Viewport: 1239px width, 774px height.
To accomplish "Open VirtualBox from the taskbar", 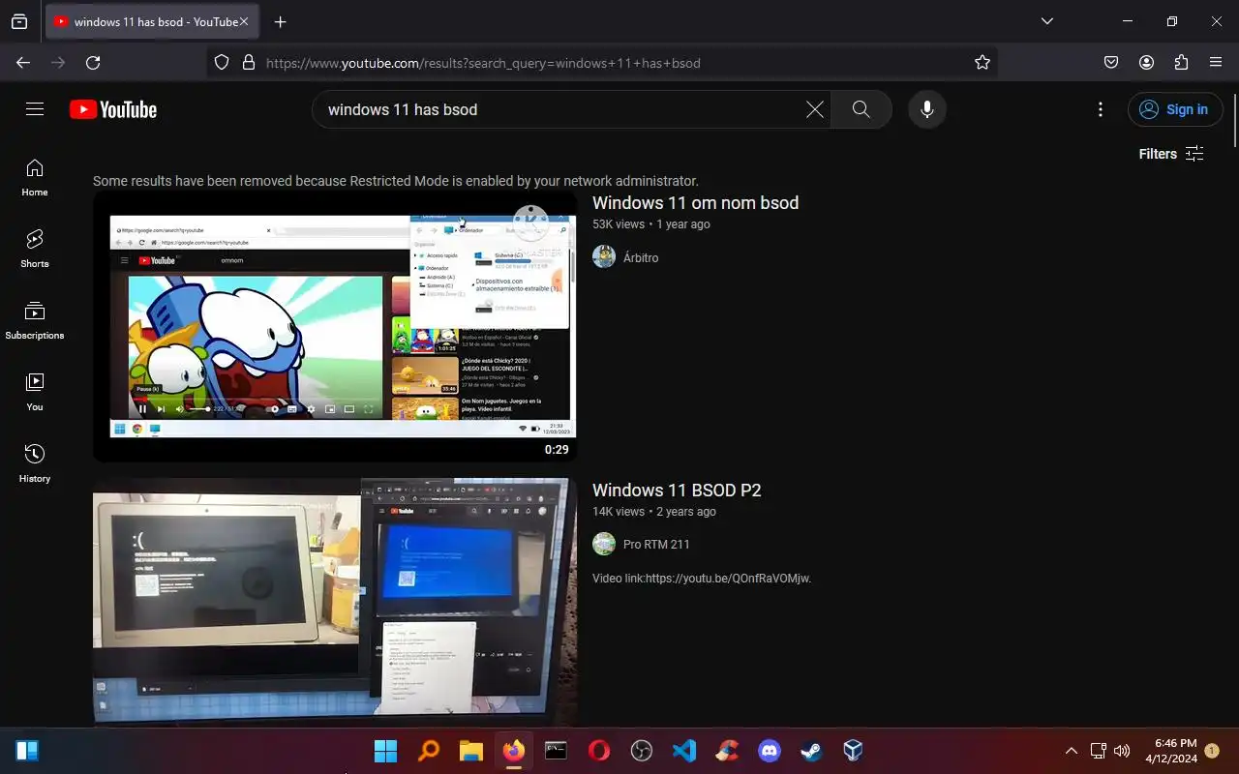I will point(852,750).
